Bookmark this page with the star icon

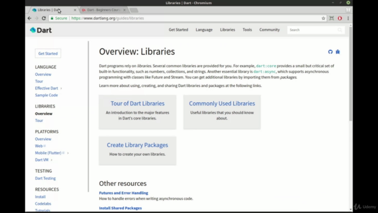(x=323, y=18)
